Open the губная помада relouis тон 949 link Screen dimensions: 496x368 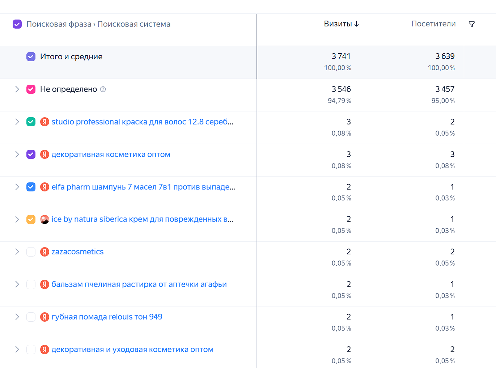coord(107,317)
